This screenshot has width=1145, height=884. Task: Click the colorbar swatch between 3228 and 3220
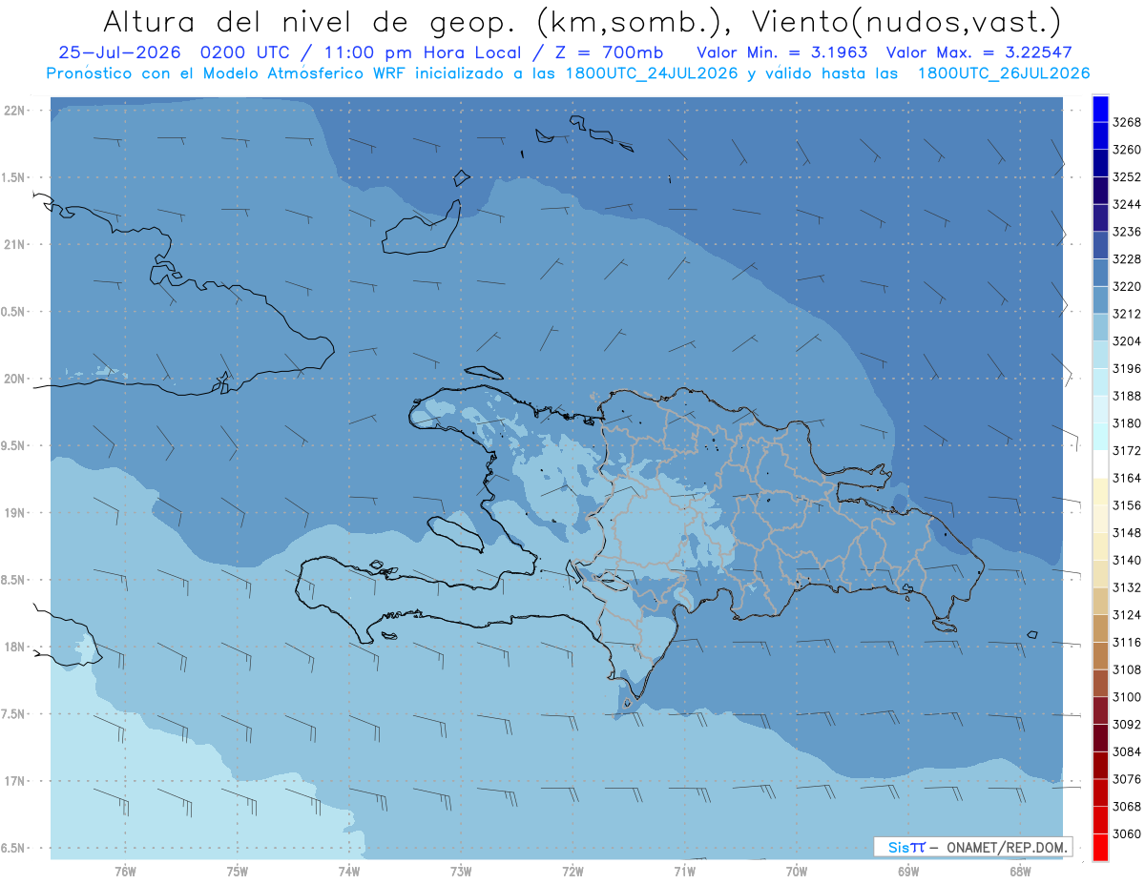(x=1100, y=273)
